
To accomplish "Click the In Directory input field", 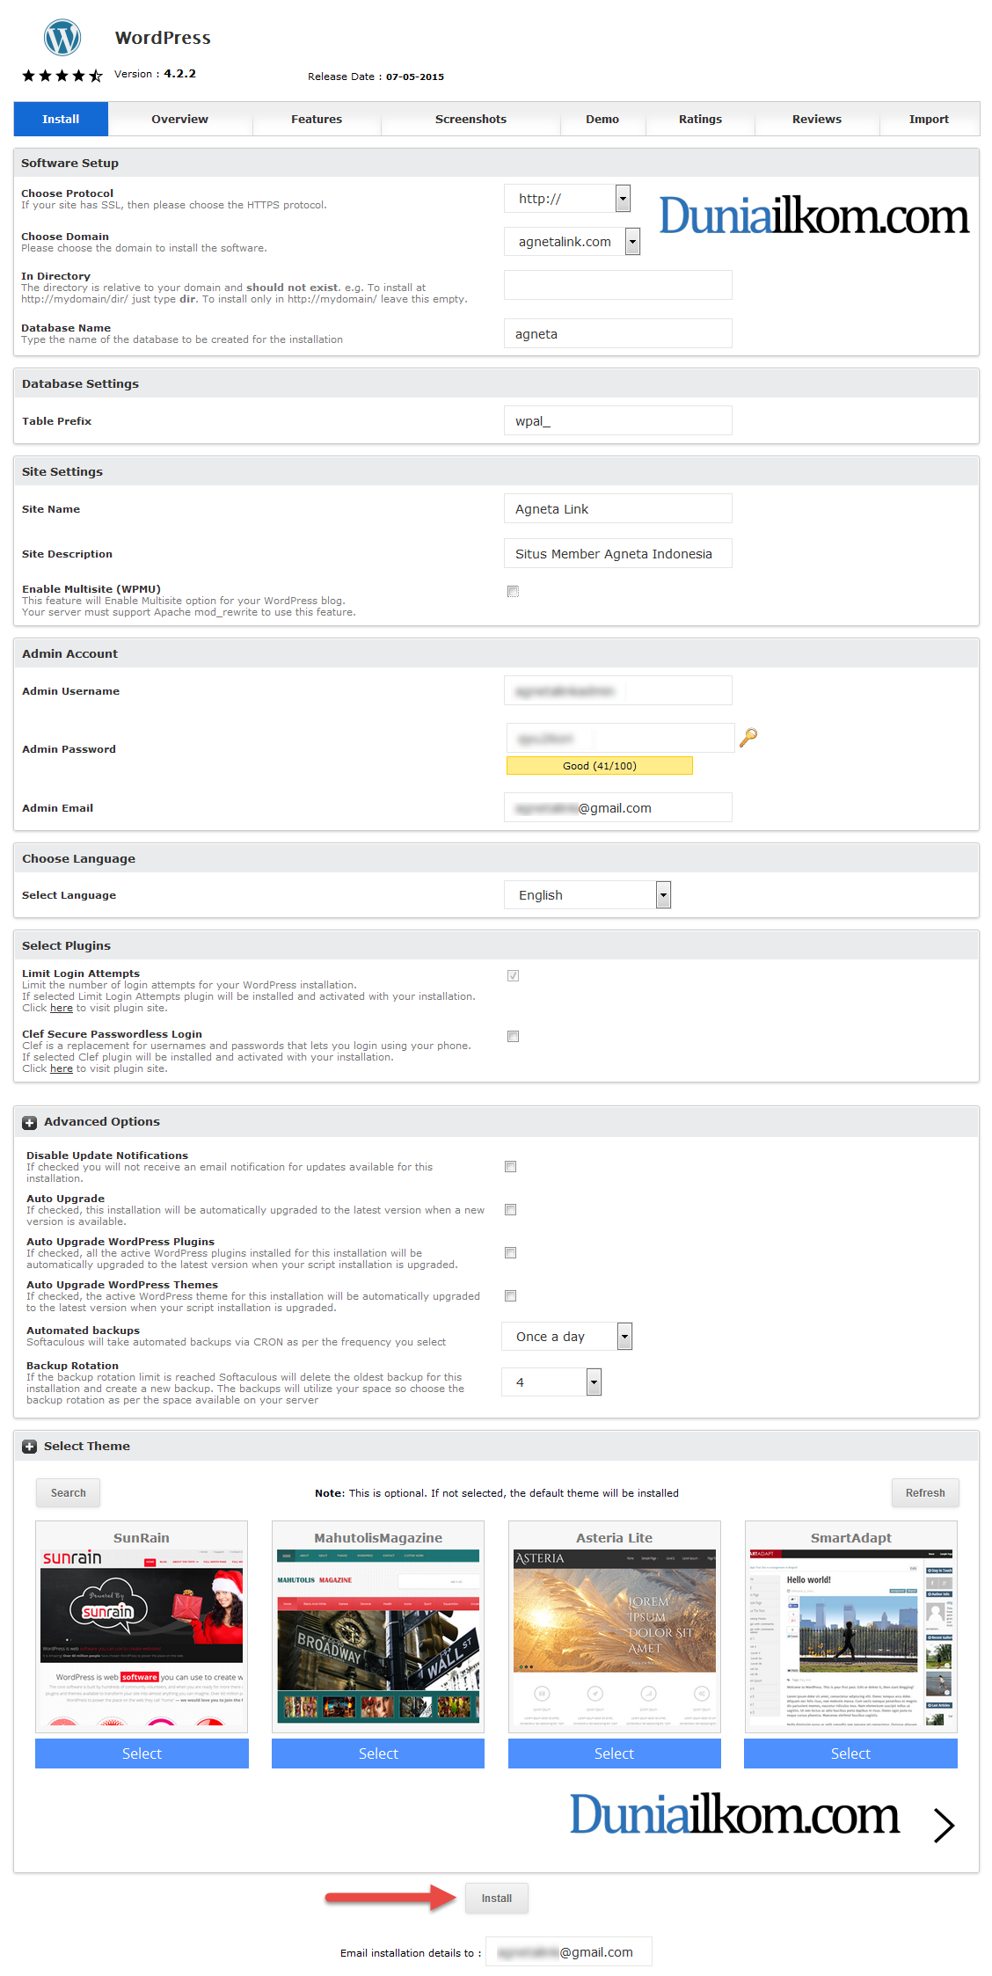I will [x=618, y=285].
